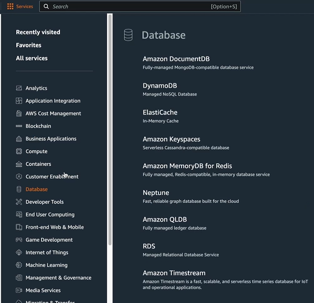Open Amazon QLDB service
The height and width of the screenshot is (303, 314).
pos(164,220)
